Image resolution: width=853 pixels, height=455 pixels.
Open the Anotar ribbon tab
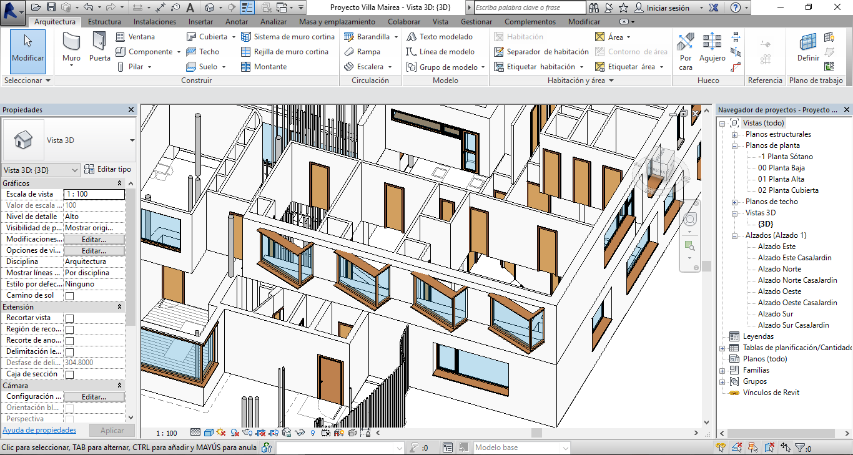click(237, 22)
